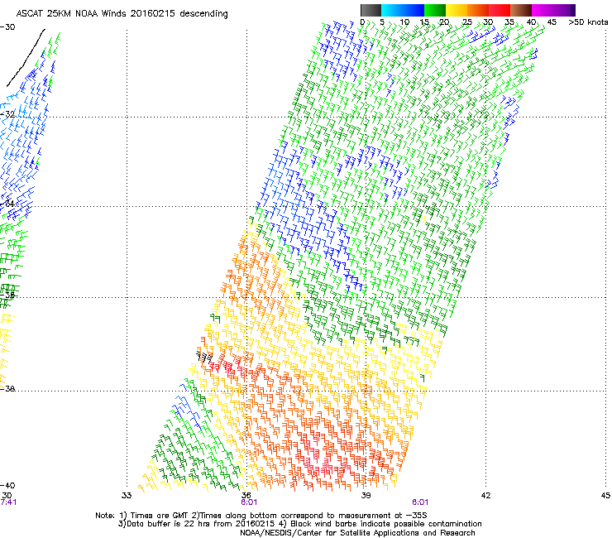Click the note 'Data buffer is 22 hrs from 20160215'

point(199,524)
